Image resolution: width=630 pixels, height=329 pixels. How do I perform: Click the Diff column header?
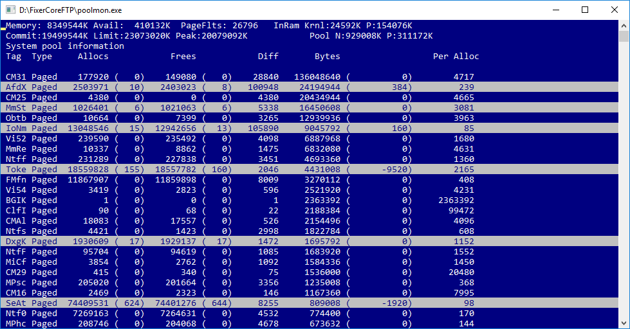[x=268, y=56]
